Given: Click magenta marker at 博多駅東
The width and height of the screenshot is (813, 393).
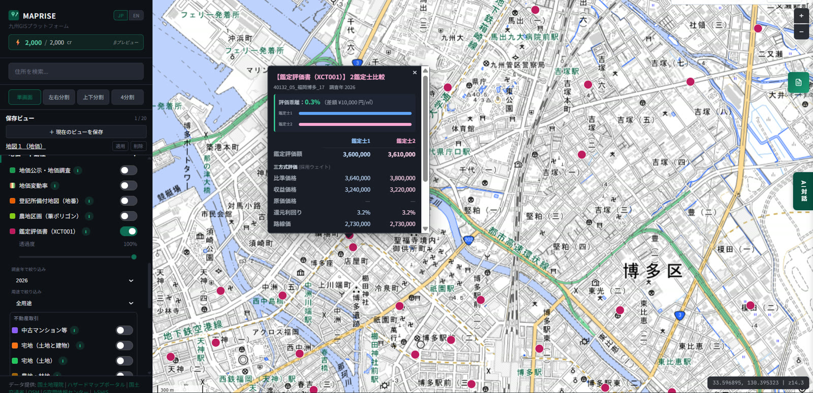Looking at the screenshot, I should 539,349.
